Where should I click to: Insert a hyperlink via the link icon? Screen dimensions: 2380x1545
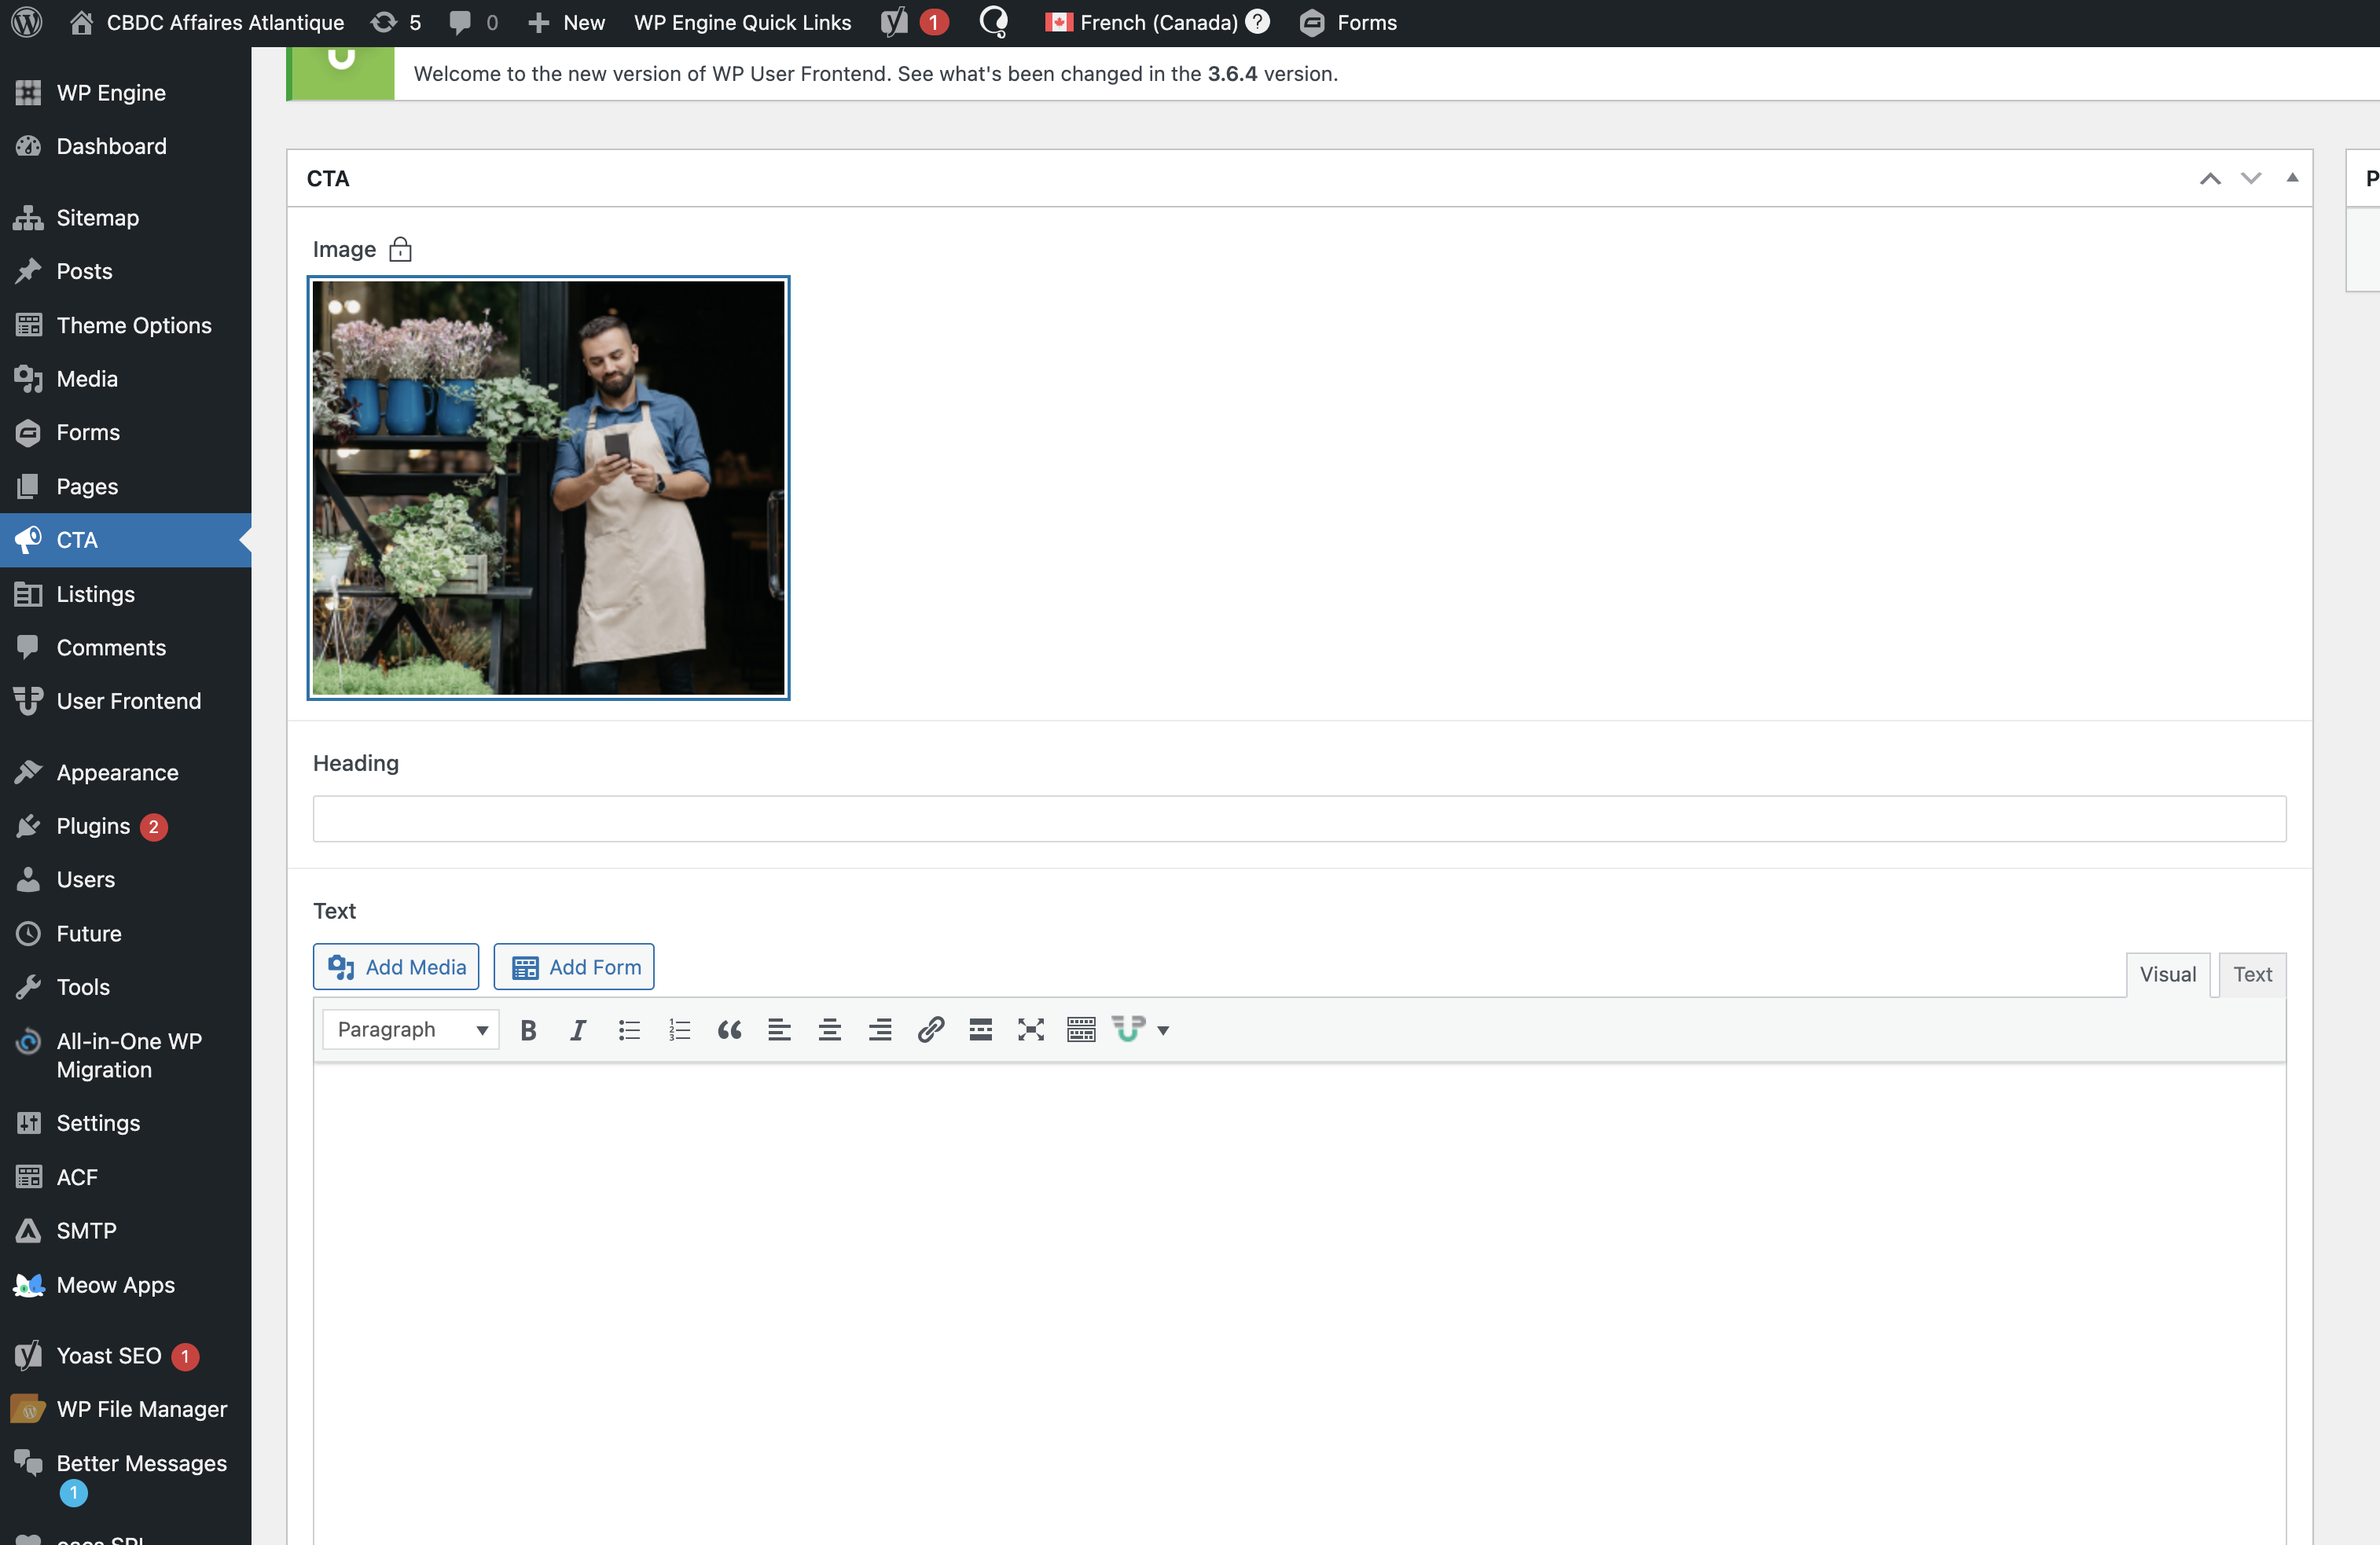tap(930, 1029)
